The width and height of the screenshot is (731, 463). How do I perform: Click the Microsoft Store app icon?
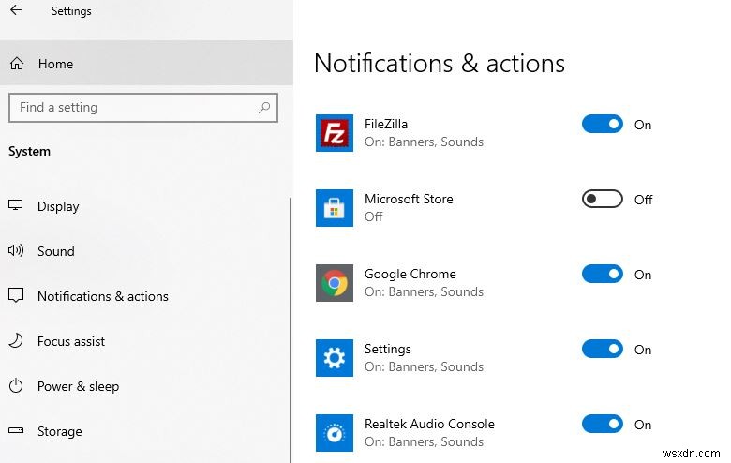(x=335, y=208)
